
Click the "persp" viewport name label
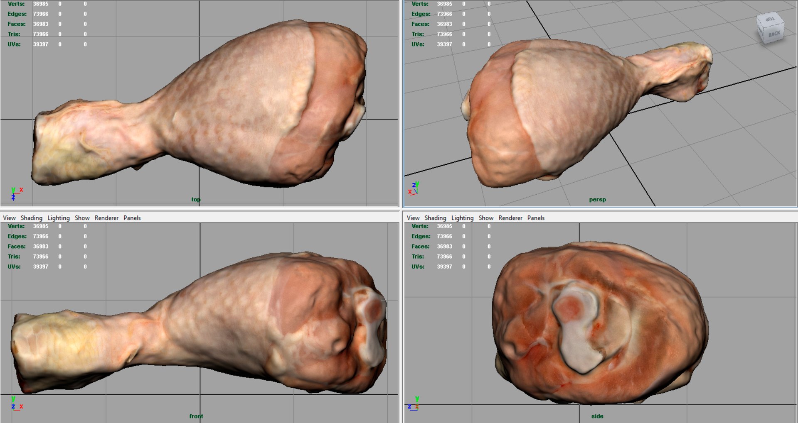tap(597, 199)
